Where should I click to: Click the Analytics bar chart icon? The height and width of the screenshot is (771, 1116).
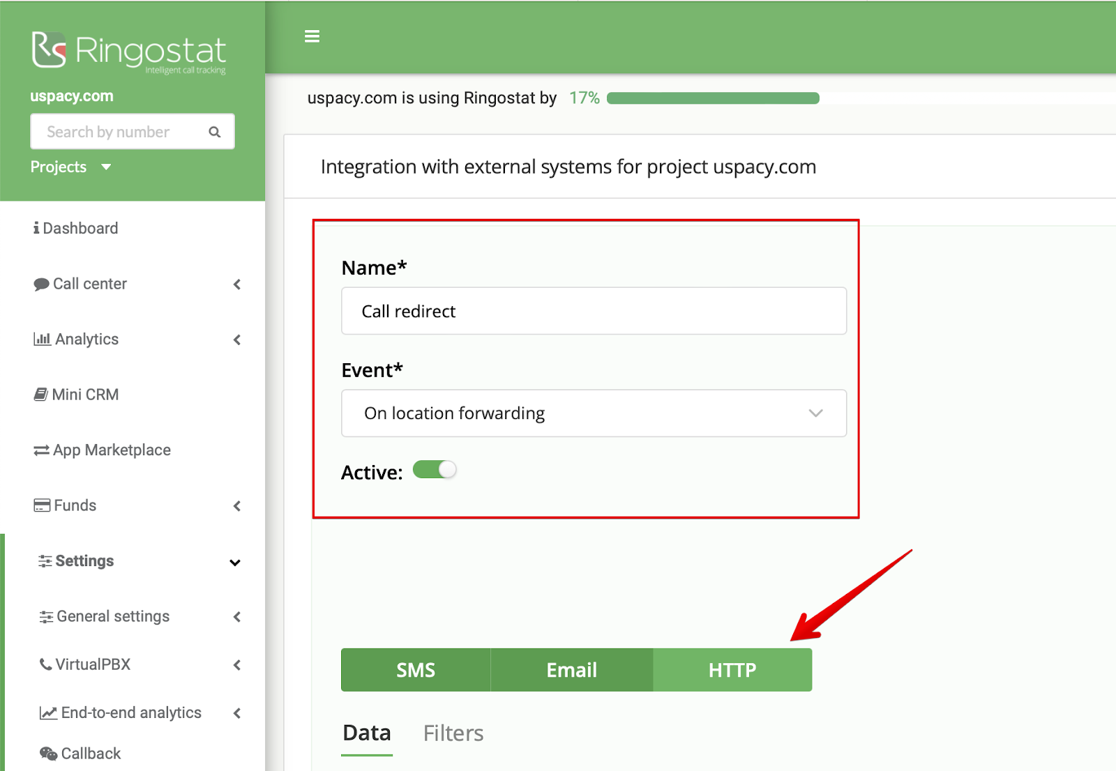[x=42, y=339]
